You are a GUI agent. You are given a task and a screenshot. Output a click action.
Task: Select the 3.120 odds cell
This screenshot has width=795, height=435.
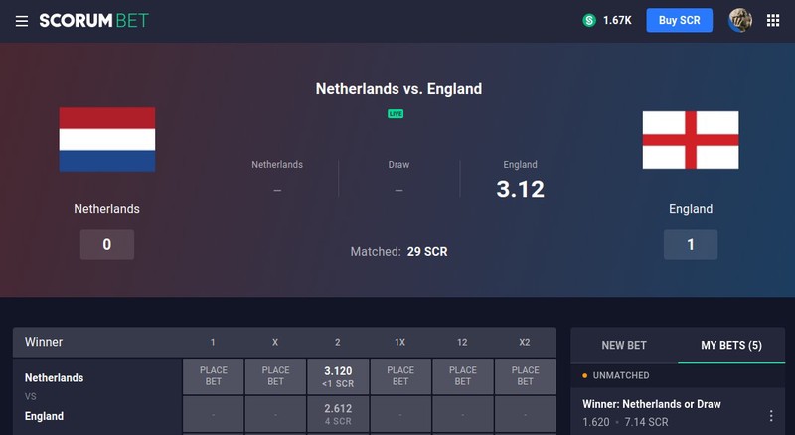point(338,376)
